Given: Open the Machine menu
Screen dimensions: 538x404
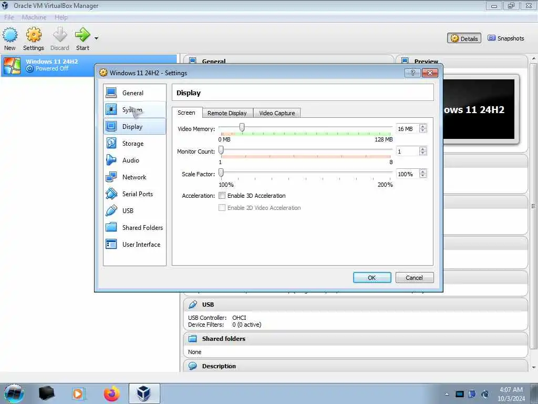Looking at the screenshot, I should click(x=34, y=17).
